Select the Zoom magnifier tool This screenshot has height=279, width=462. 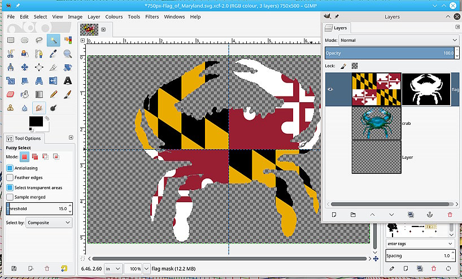(x=68, y=54)
